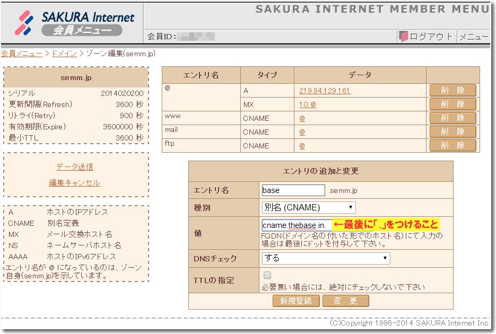Click the serial value 2014020200
This screenshot has width=496, height=334.
pos(122,93)
